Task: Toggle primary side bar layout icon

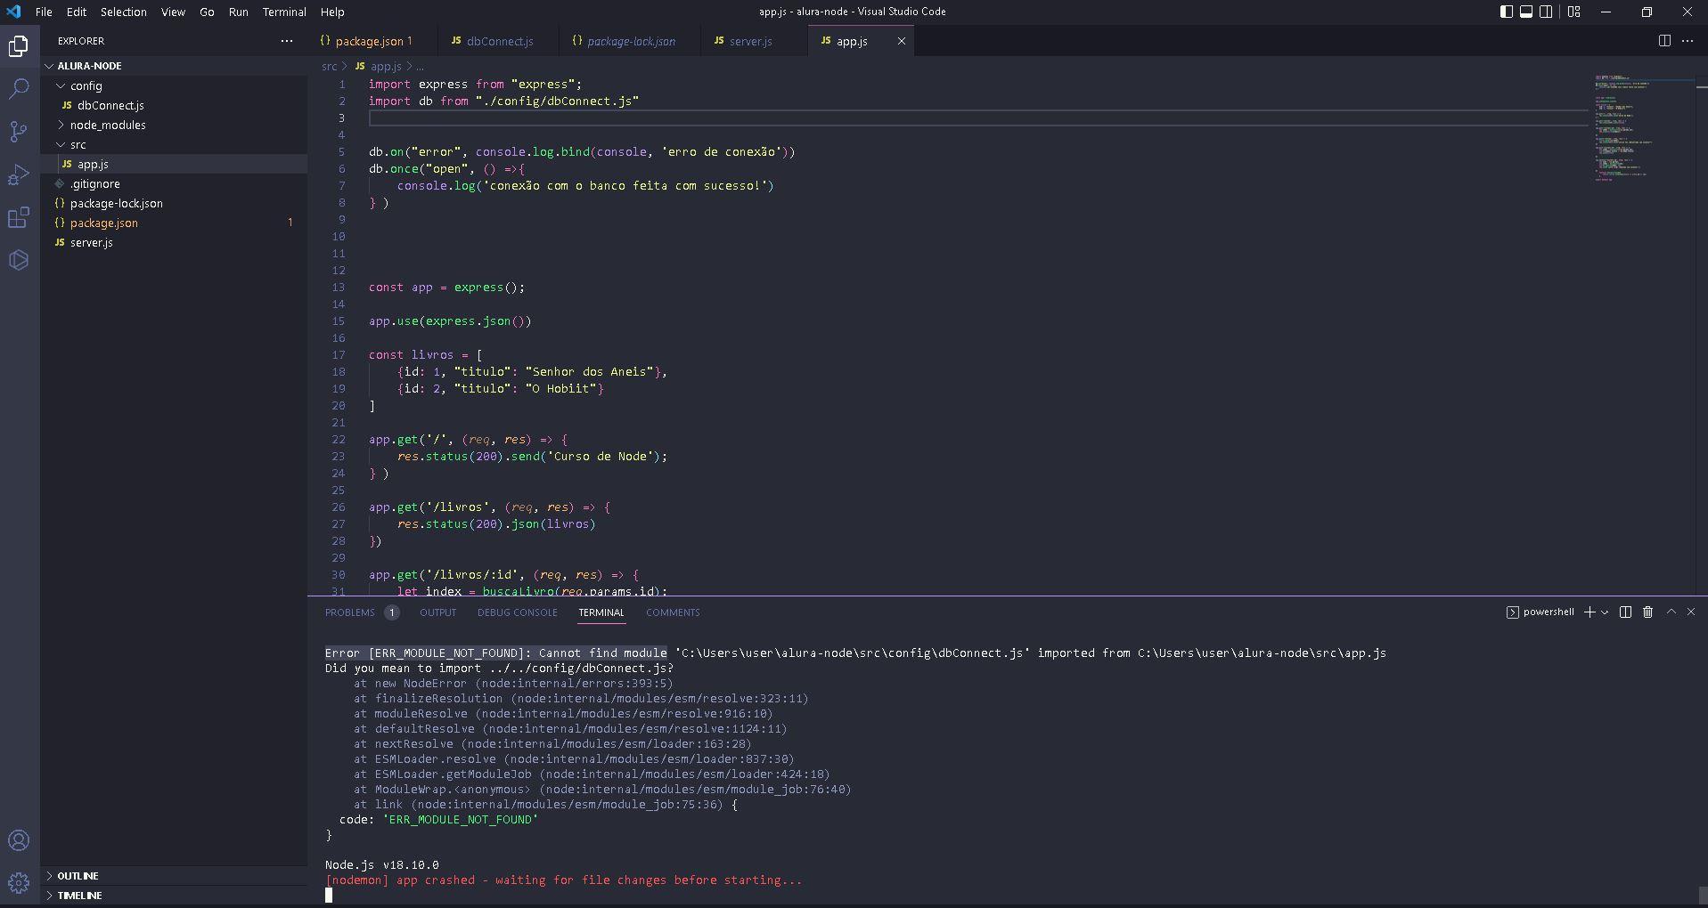Action: click(1507, 12)
